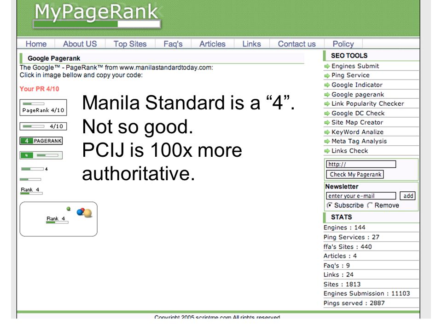Image resolution: width=442 pixels, height=331 pixels.
Task: Select the Remove radio button
Action: tap(370, 205)
